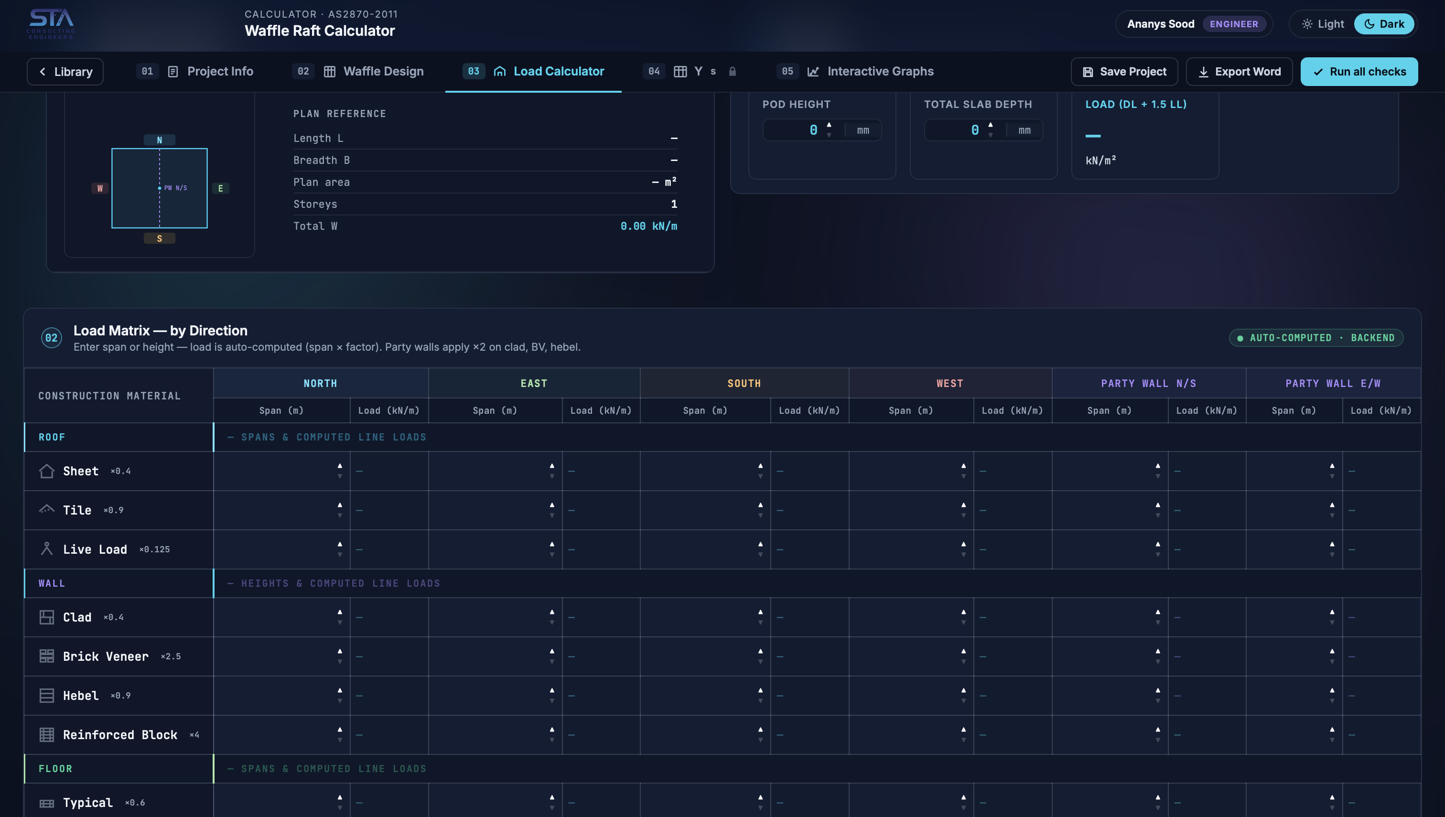Click the Typical floor icon
The height and width of the screenshot is (817, 1445).
(x=46, y=803)
